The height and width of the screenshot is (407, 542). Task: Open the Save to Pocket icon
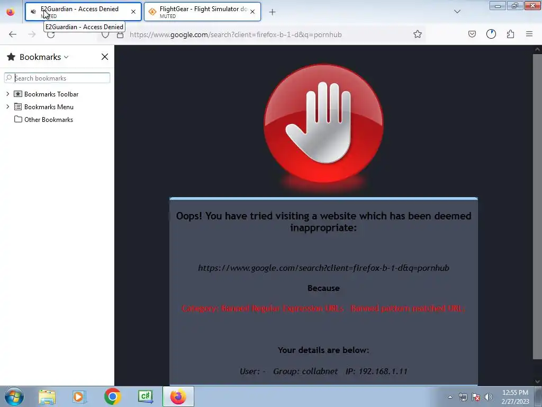[x=472, y=34]
